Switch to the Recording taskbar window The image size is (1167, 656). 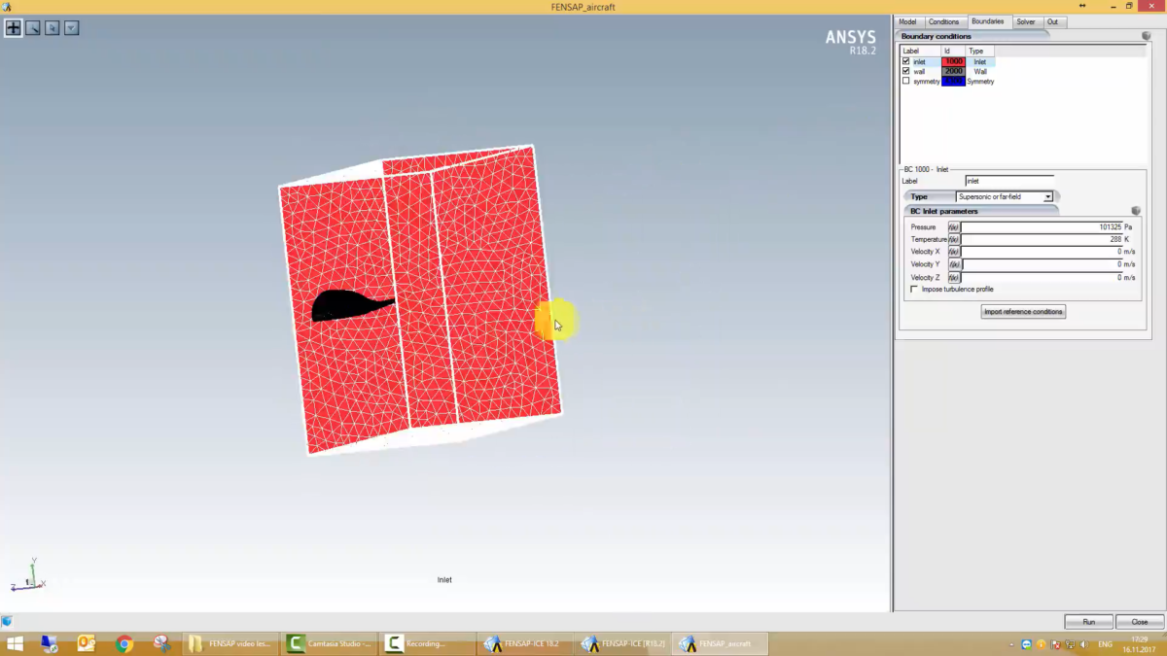(427, 644)
